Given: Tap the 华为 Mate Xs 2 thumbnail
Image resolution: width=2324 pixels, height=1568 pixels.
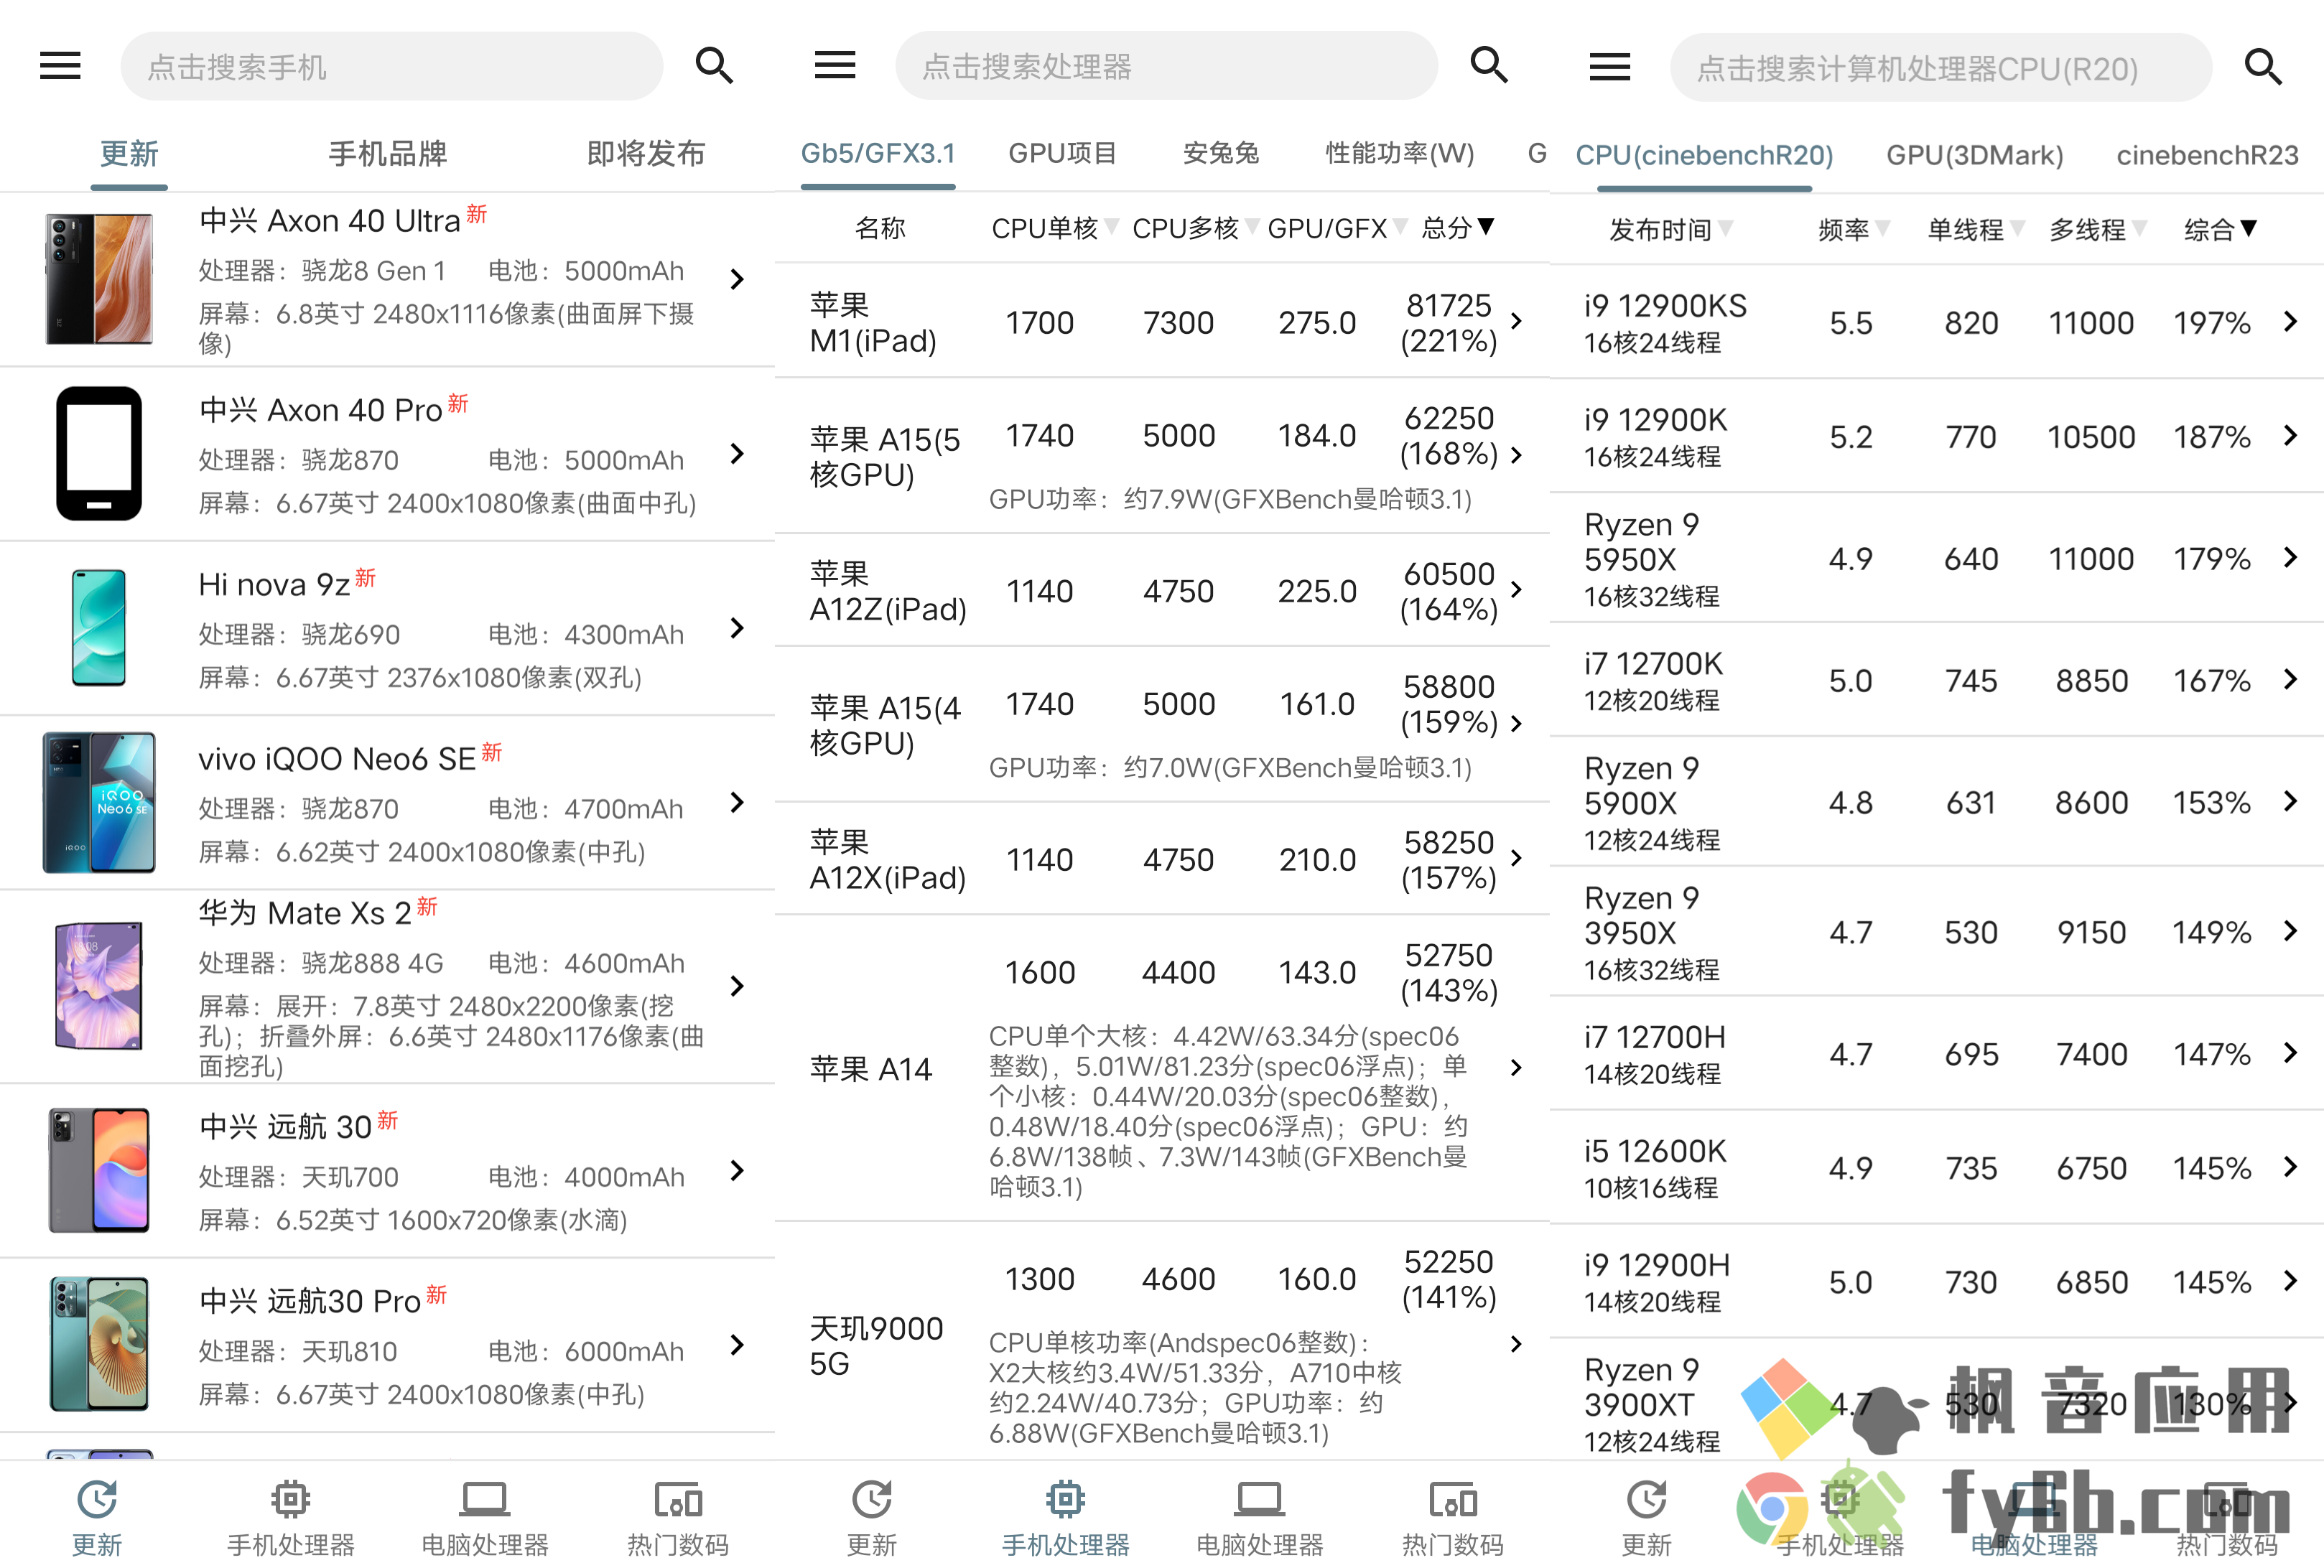Looking at the screenshot, I should 99,986.
